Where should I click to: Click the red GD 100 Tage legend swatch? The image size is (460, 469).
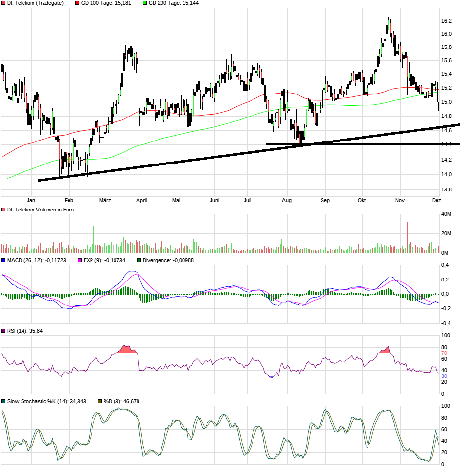coord(77,3)
